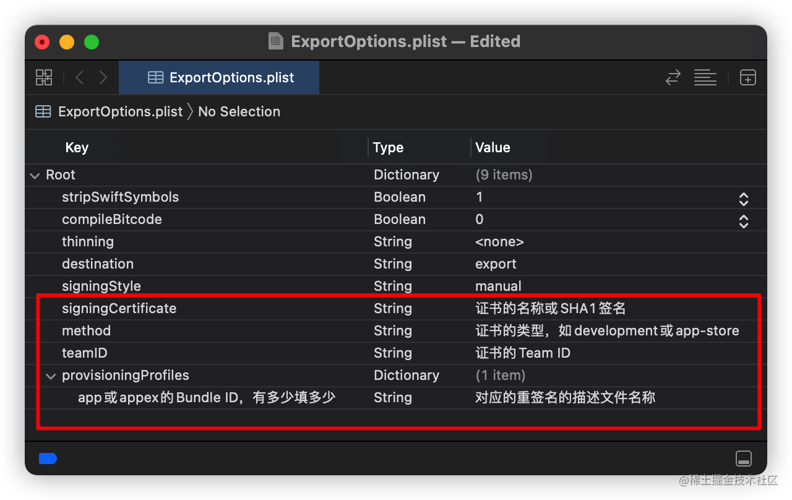
Task: Go back with the left arrow
Action: [x=79, y=77]
